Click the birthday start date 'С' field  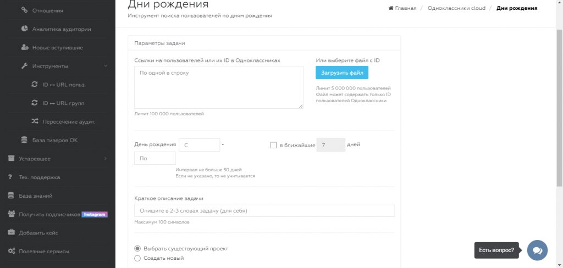coord(199,145)
